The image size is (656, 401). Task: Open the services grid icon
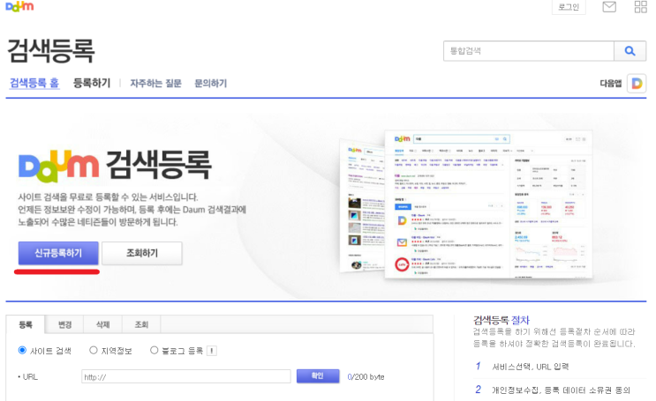tap(640, 7)
